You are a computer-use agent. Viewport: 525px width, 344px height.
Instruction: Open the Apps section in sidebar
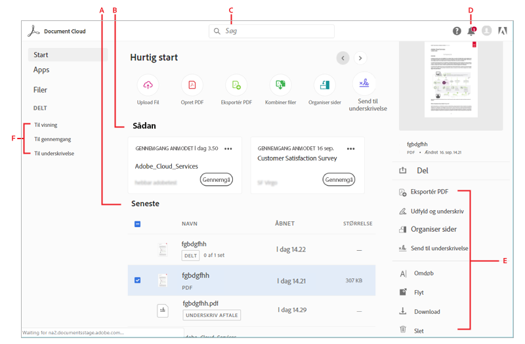pos(41,70)
